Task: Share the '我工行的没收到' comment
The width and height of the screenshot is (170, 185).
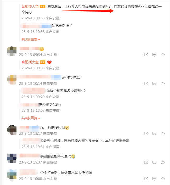Action: pos(146,133)
